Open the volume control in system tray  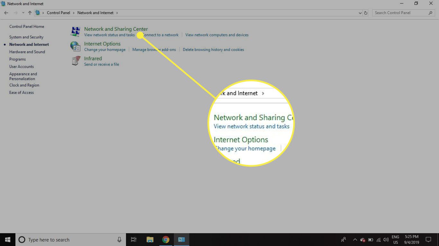pyautogui.click(x=386, y=240)
